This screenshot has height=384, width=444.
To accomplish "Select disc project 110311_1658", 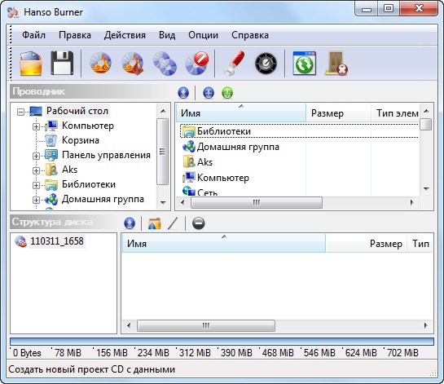I will [x=57, y=241].
